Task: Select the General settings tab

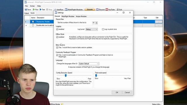Action: click(x=57, y=16)
